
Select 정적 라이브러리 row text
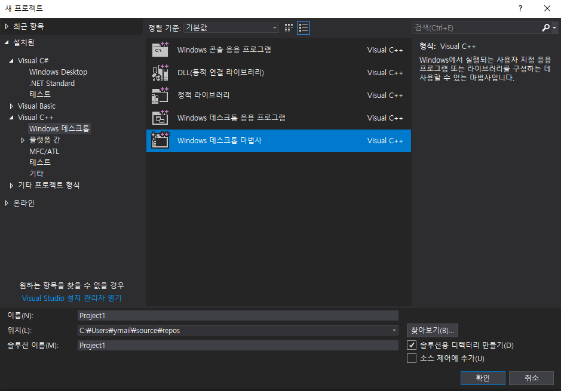coord(203,95)
